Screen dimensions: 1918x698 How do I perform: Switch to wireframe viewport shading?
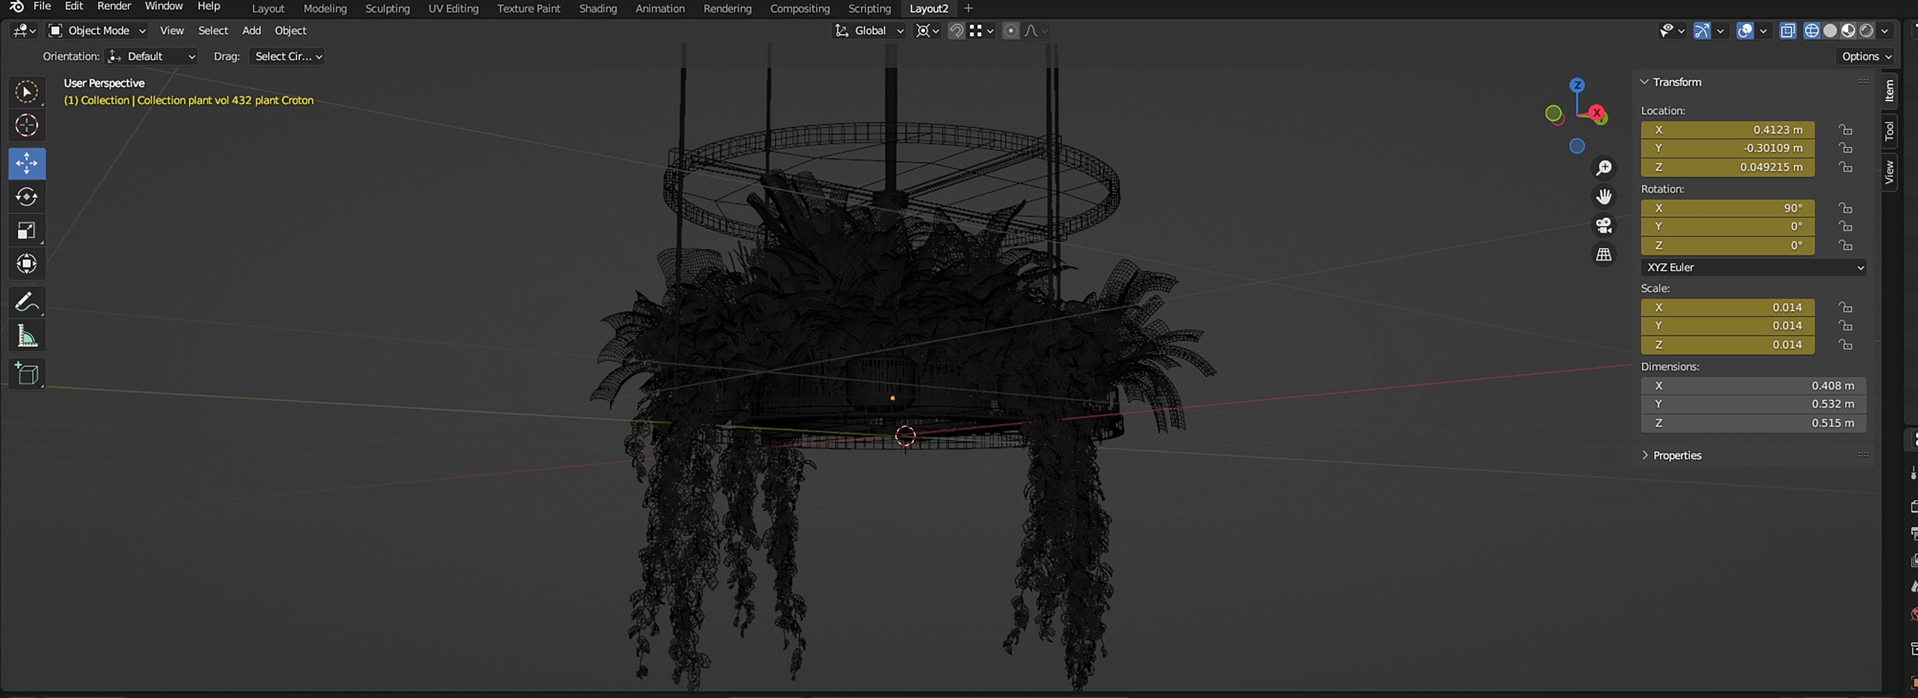coord(1812,31)
